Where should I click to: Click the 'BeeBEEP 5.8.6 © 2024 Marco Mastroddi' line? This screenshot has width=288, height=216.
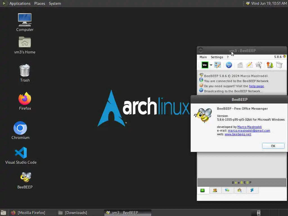pyautogui.click(x=236, y=76)
